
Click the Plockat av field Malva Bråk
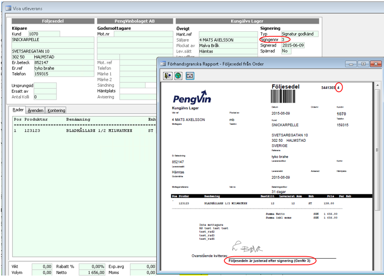(x=228, y=46)
